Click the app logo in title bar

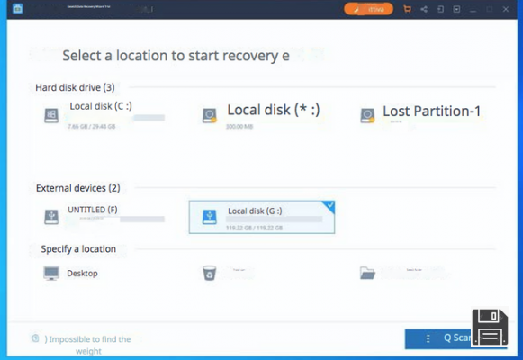tap(18, 8)
